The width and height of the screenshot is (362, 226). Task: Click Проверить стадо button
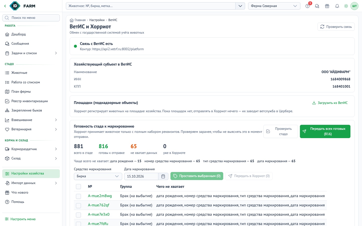click(x=281, y=131)
